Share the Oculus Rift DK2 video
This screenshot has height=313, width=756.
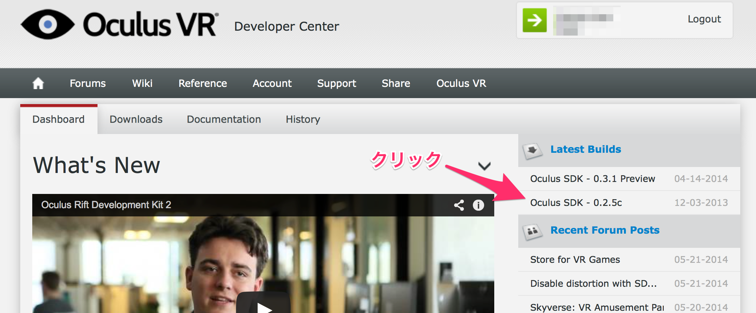pos(459,205)
